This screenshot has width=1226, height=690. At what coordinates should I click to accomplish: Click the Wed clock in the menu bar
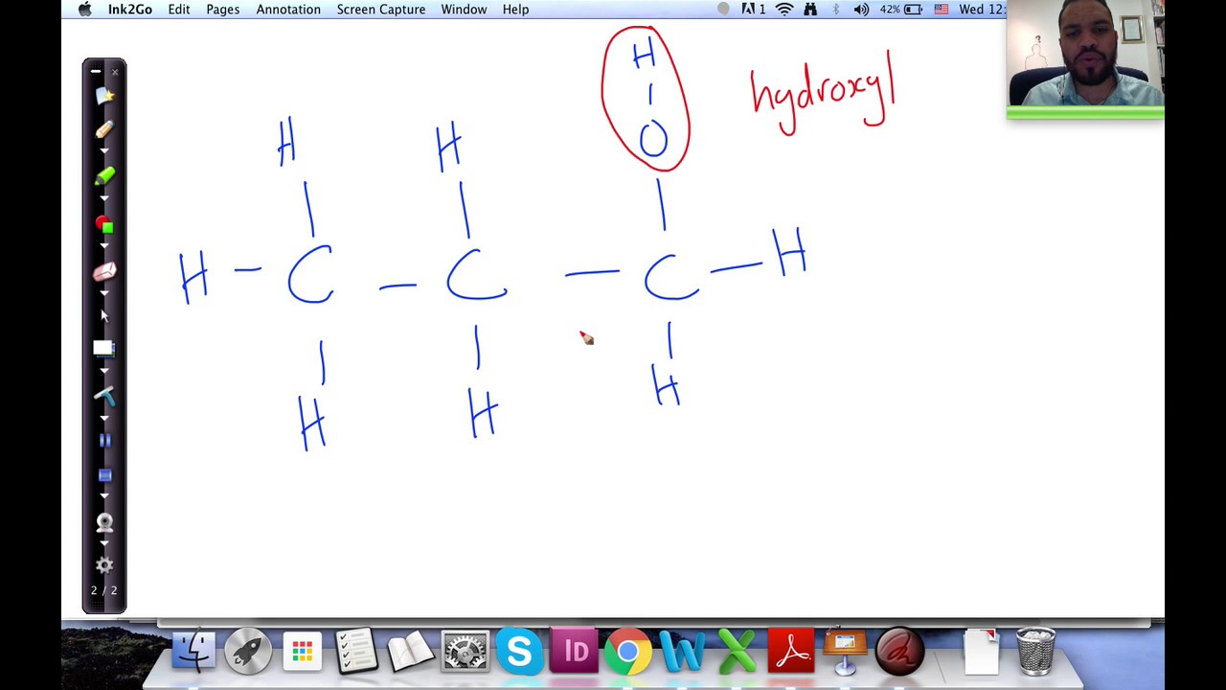pos(983,10)
